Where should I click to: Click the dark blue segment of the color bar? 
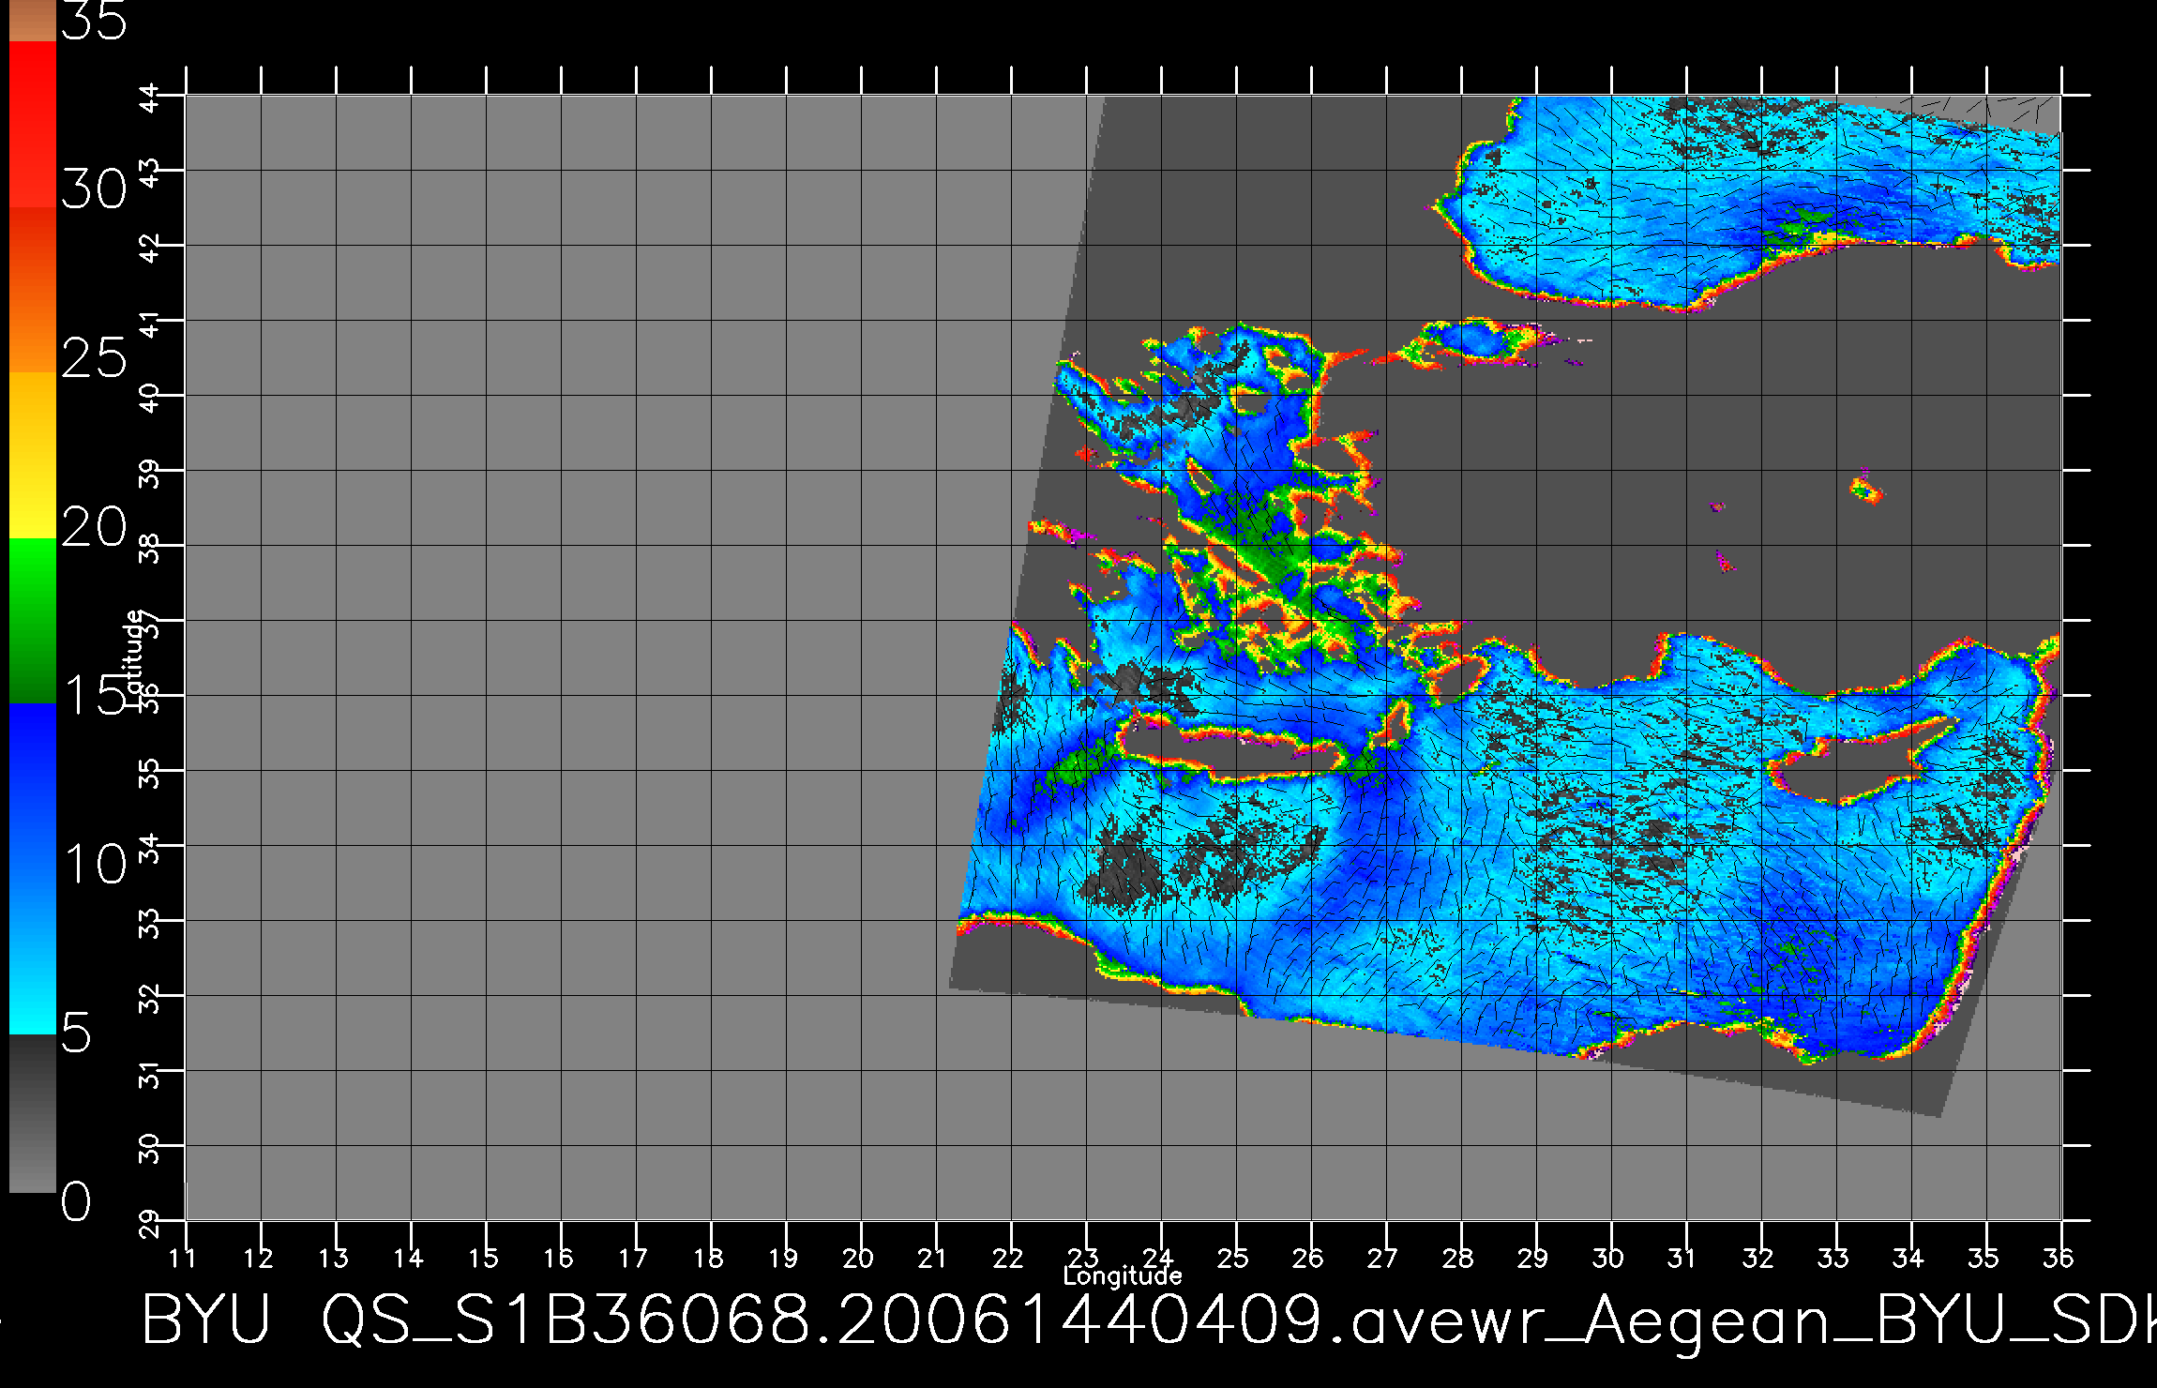click(x=32, y=786)
